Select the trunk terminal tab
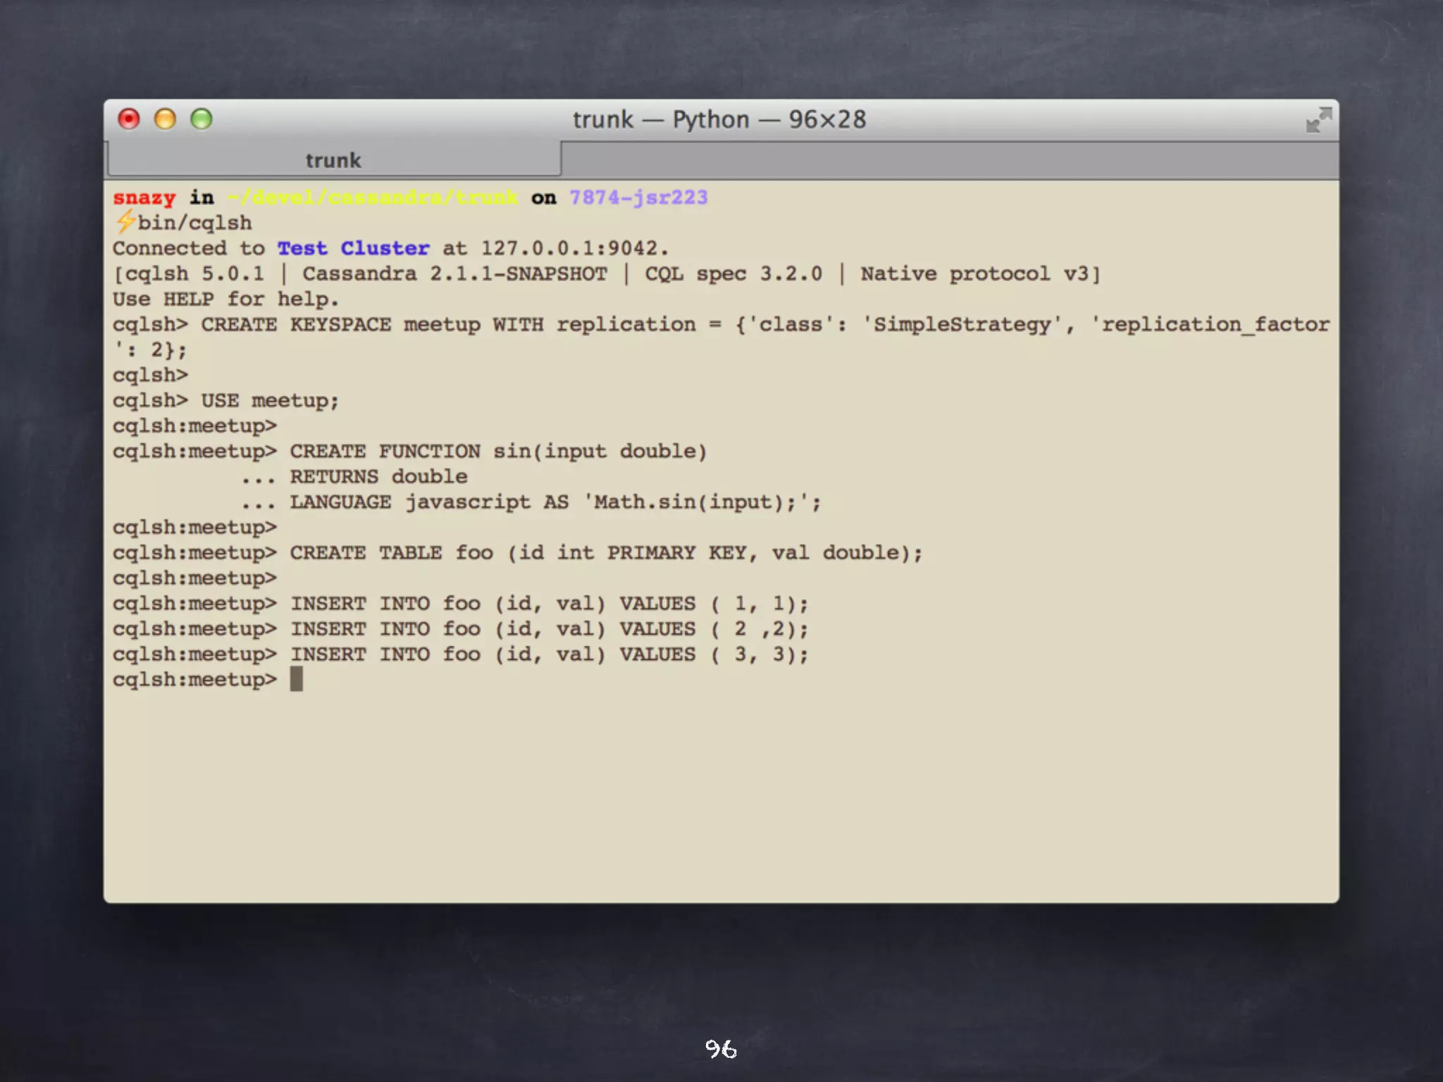Viewport: 1443px width, 1082px height. click(333, 160)
